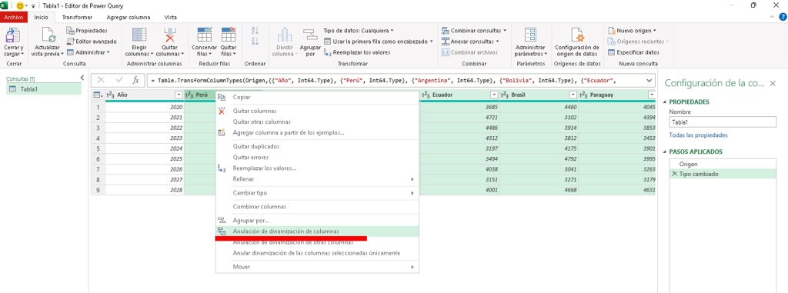The height and width of the screenshot is (293, 788).
Task: Click Usar la primera fila como encabezado
Action: pyautogui.click(x=378, y=42)
